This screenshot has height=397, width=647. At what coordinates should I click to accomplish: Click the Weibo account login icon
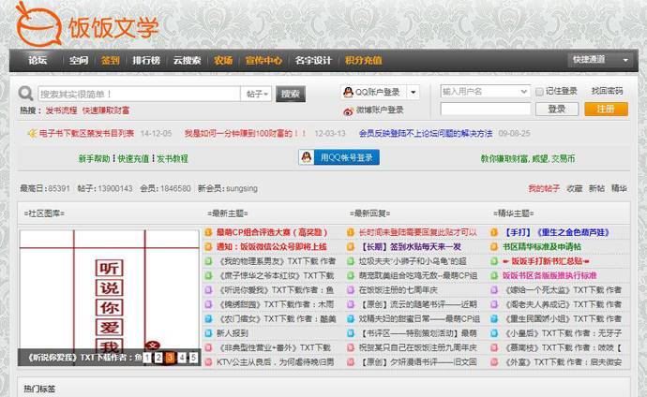click(347, 110)
